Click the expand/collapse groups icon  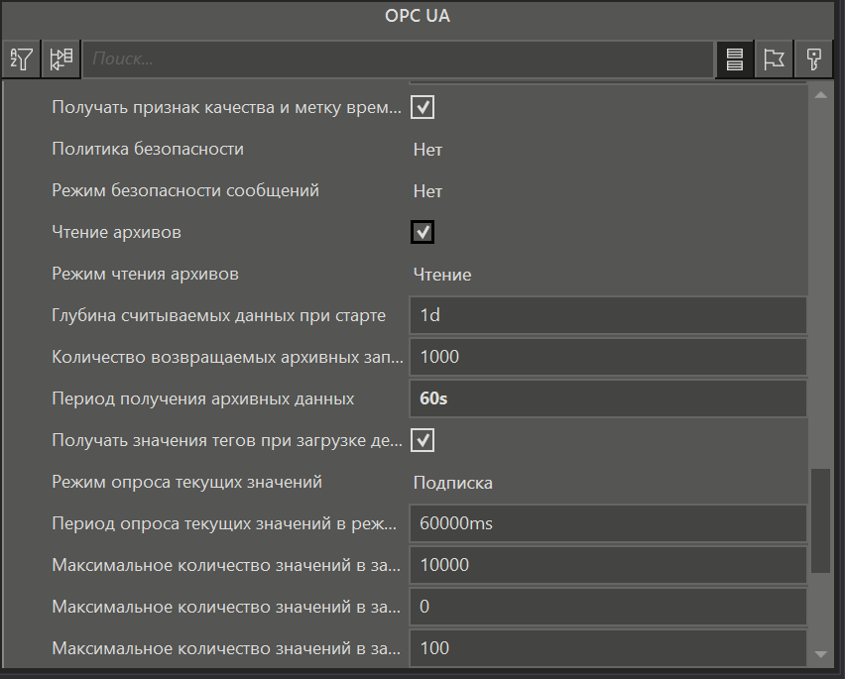click(61, 59)
